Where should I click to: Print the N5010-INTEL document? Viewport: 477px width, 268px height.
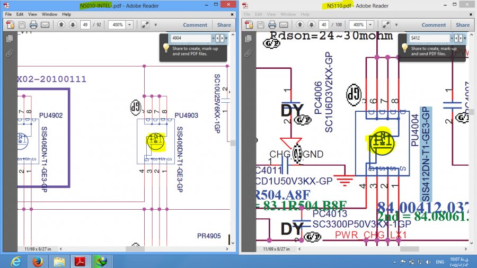pyautogui.click(x=33, y=25)
